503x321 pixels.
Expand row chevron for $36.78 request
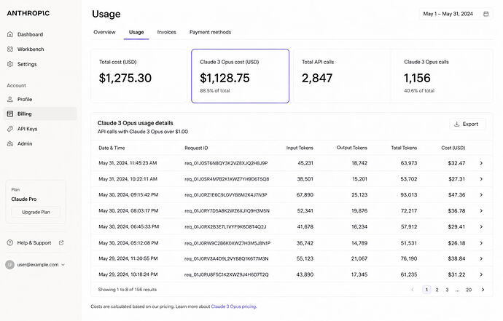tap(481, 211)
